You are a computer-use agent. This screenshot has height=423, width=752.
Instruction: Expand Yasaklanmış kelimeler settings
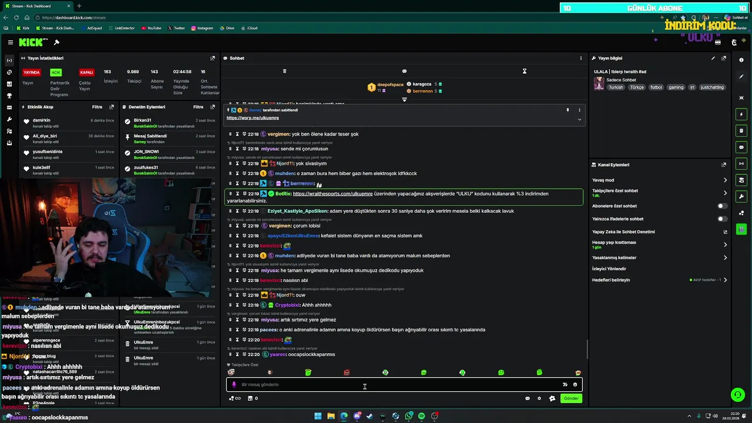coord(725,257)
